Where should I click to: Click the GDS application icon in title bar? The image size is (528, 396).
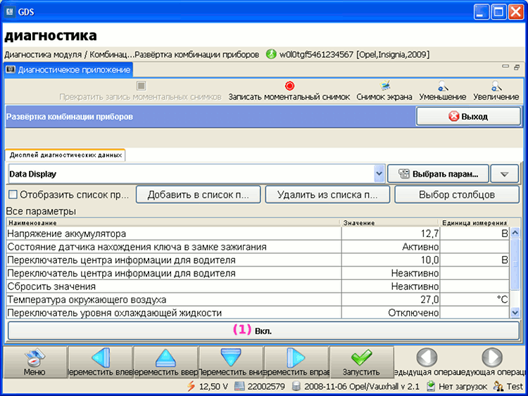click(x=9, y=12)
